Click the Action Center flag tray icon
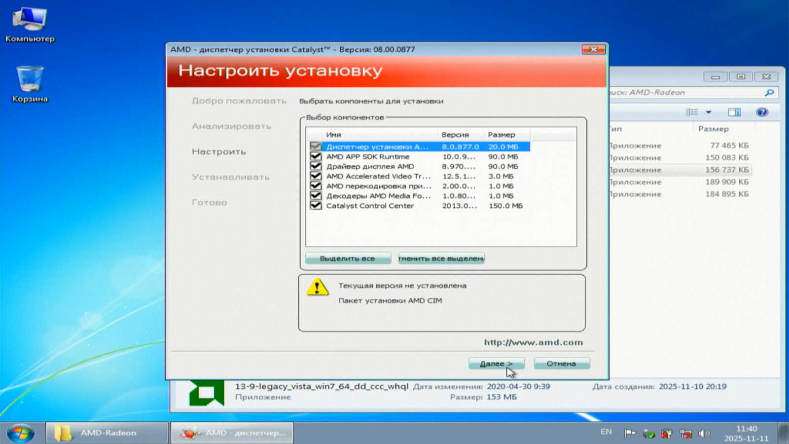789x444 pixels. (x=630, y=433)
